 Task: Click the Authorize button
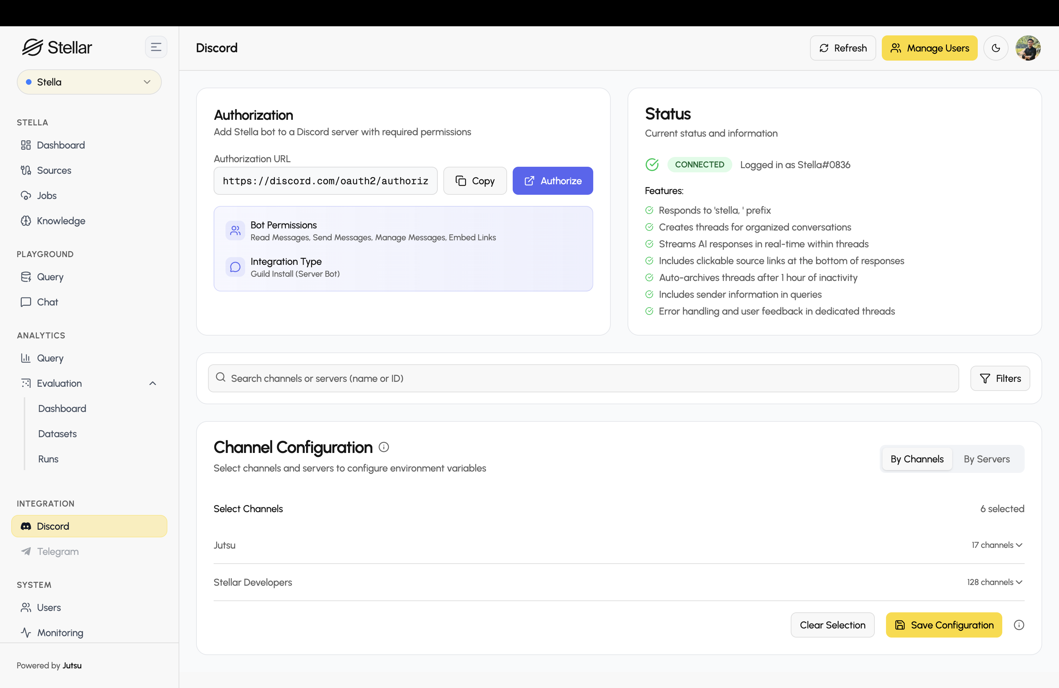552,181
